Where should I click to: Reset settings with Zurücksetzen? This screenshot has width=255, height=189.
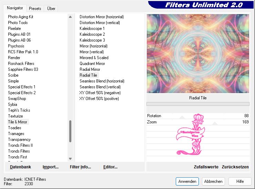235,167
